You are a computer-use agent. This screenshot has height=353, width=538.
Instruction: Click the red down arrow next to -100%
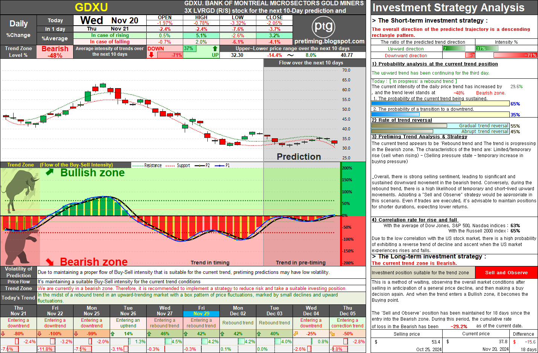tap(40, 333)
